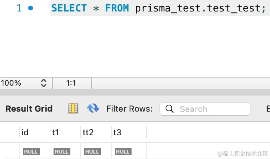270x159 pixels.
Task: Click the NULL cell under id
Action: point(31,152)
